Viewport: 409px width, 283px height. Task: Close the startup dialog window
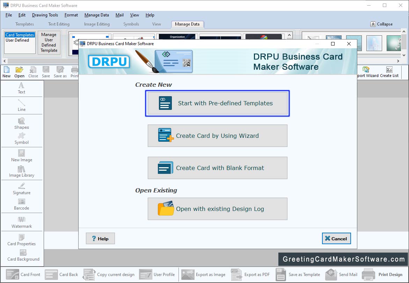click(x=349, y=44)
